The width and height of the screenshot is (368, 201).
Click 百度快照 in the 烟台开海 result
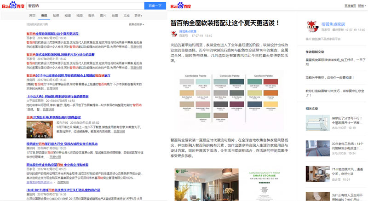point(119,132)
